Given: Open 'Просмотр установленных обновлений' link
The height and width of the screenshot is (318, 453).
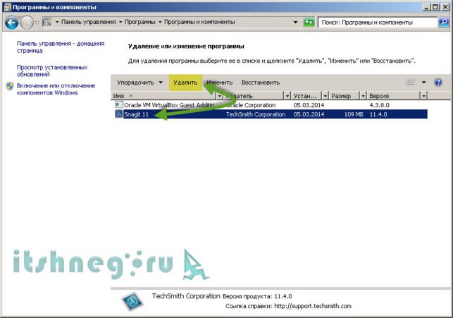Looking at the screenshot, I should tap(52, 71).
